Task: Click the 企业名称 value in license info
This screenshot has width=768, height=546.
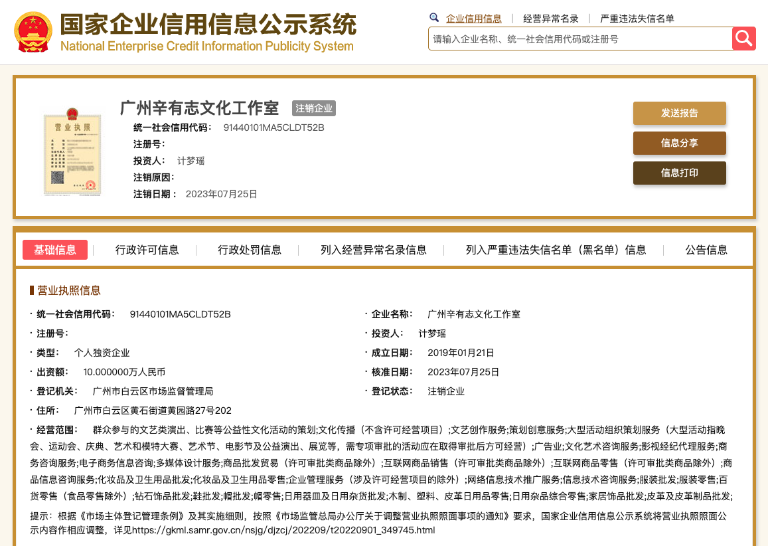Action: point(474,314)
